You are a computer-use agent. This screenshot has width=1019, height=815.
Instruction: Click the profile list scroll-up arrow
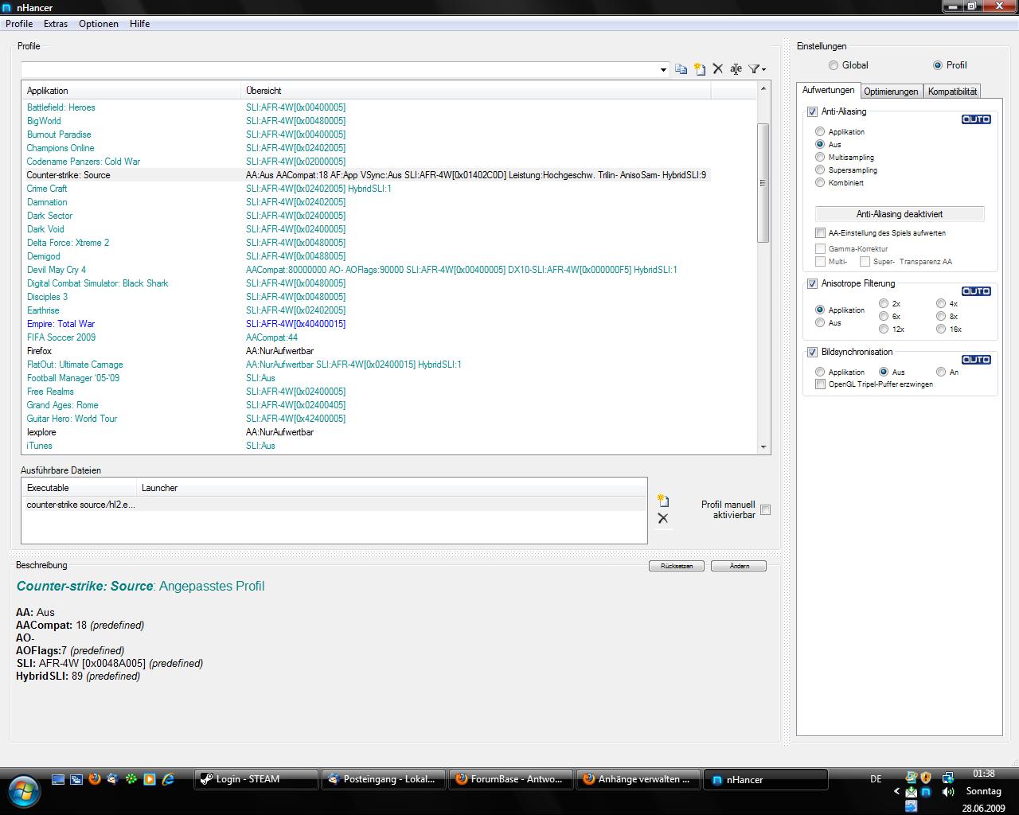click(763, 88)
